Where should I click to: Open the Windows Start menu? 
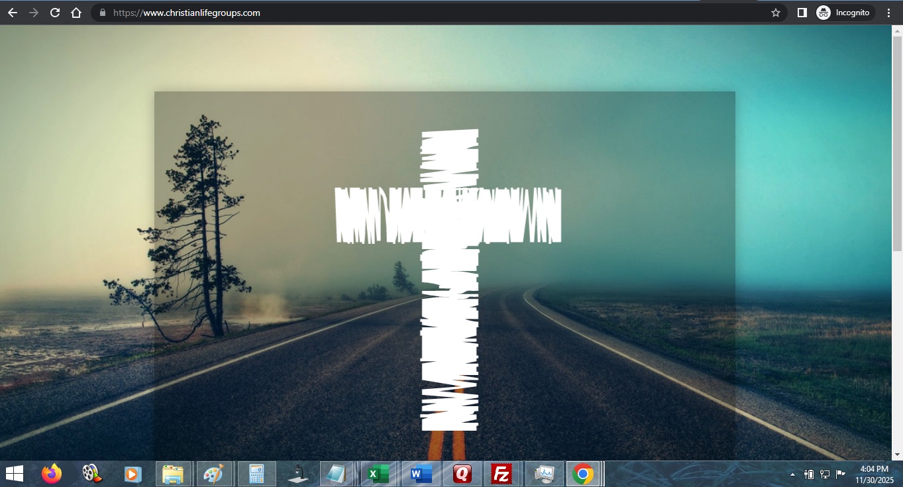point(14,474)
